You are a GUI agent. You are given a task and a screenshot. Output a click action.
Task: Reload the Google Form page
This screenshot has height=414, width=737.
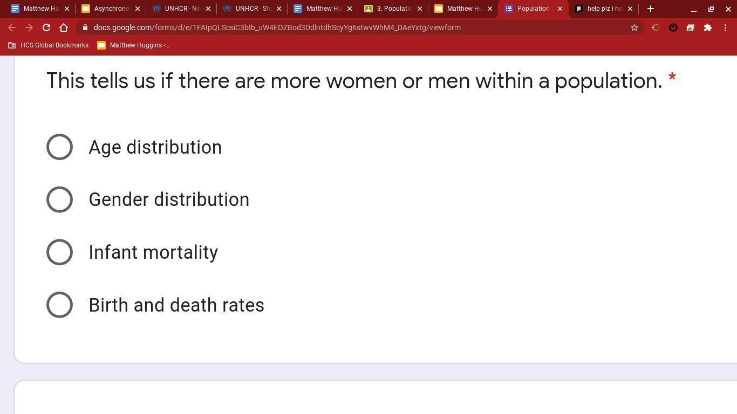(46, 27)
